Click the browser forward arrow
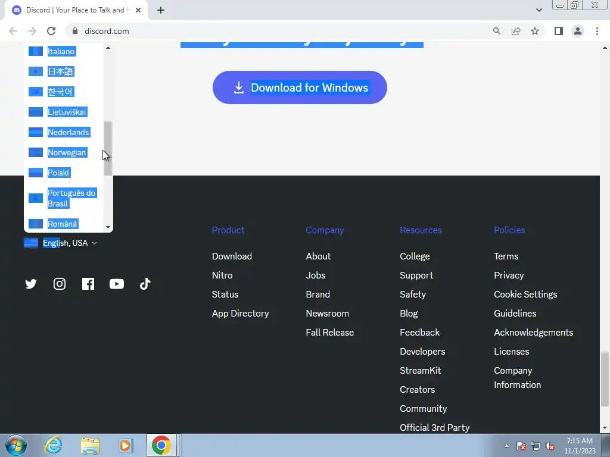 tap(32, 31)
